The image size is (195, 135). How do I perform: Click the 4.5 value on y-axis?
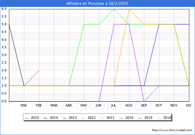coord(4,32)
